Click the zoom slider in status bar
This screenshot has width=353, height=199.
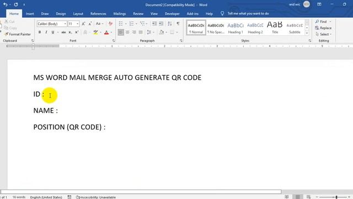pyautogui.click(x=334, y=197)
